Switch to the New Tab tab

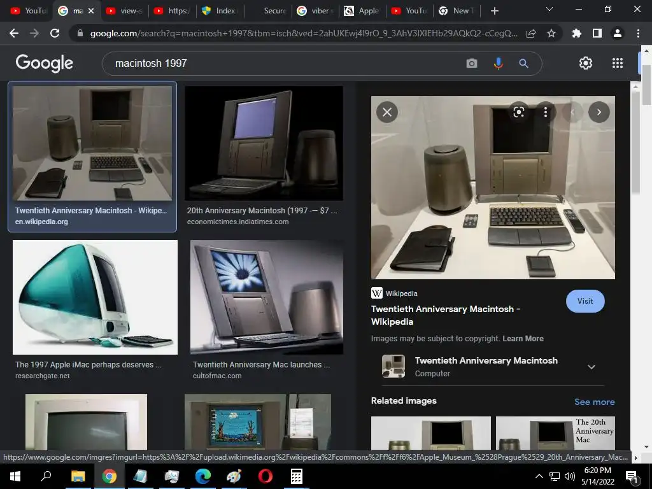coord(457,11)
